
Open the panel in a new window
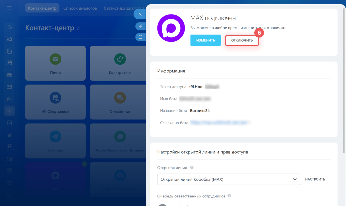140,37
